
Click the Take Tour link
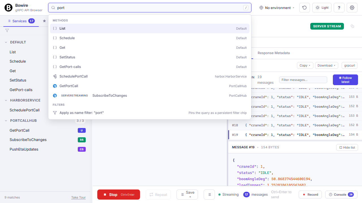coord(78,197)
